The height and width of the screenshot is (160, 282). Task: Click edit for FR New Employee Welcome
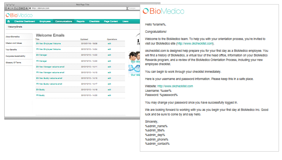click(109, 49)
